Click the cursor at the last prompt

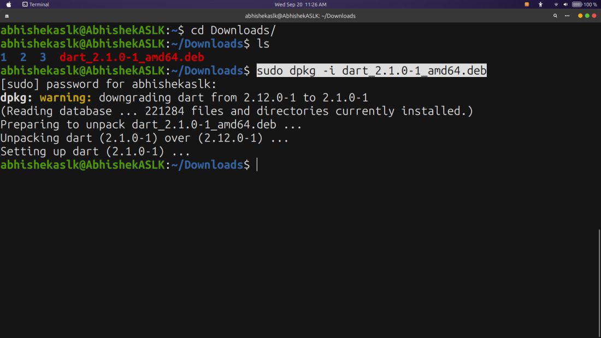pos(257,165)
